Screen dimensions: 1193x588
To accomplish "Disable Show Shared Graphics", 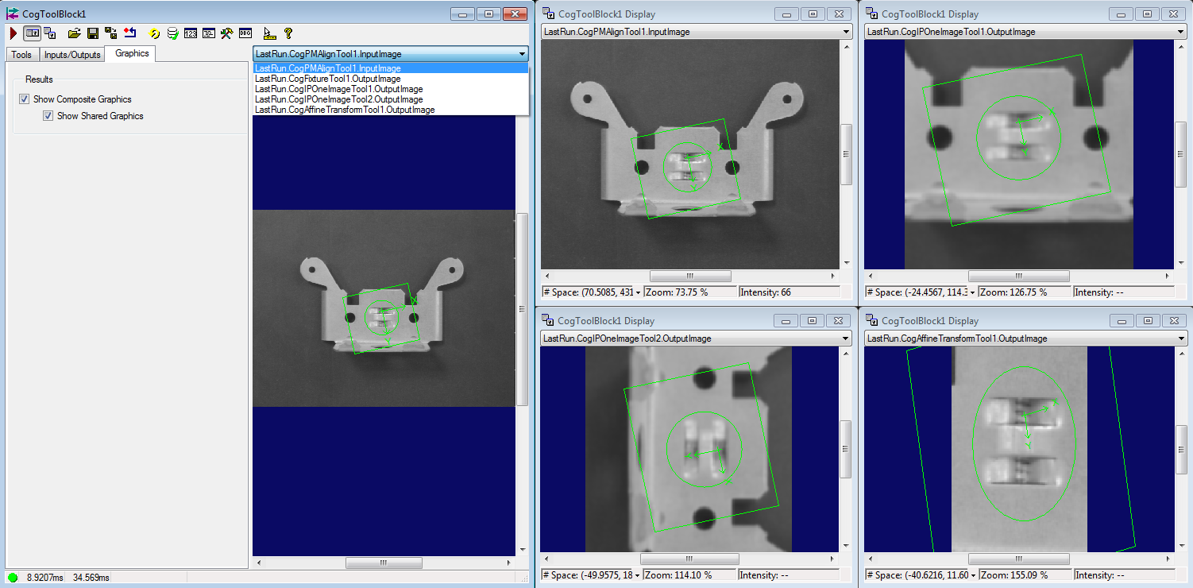I will [49, 115].
